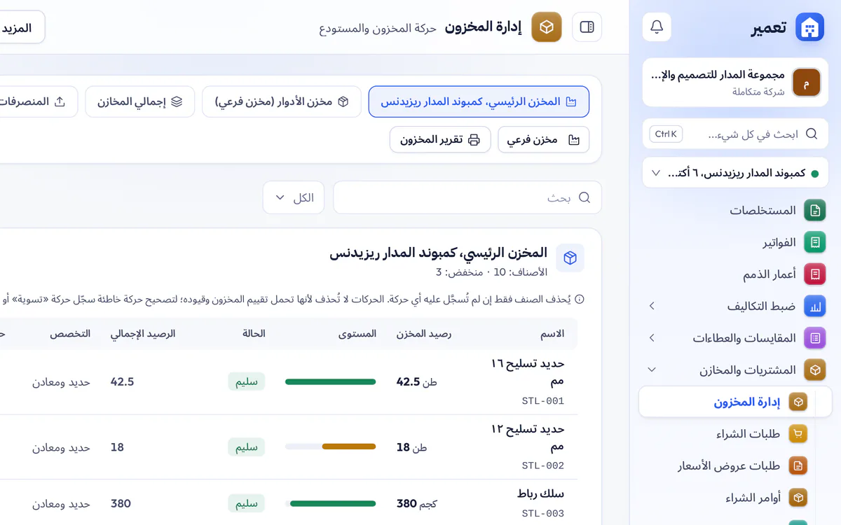Click item code STL-003

(543, 514)
